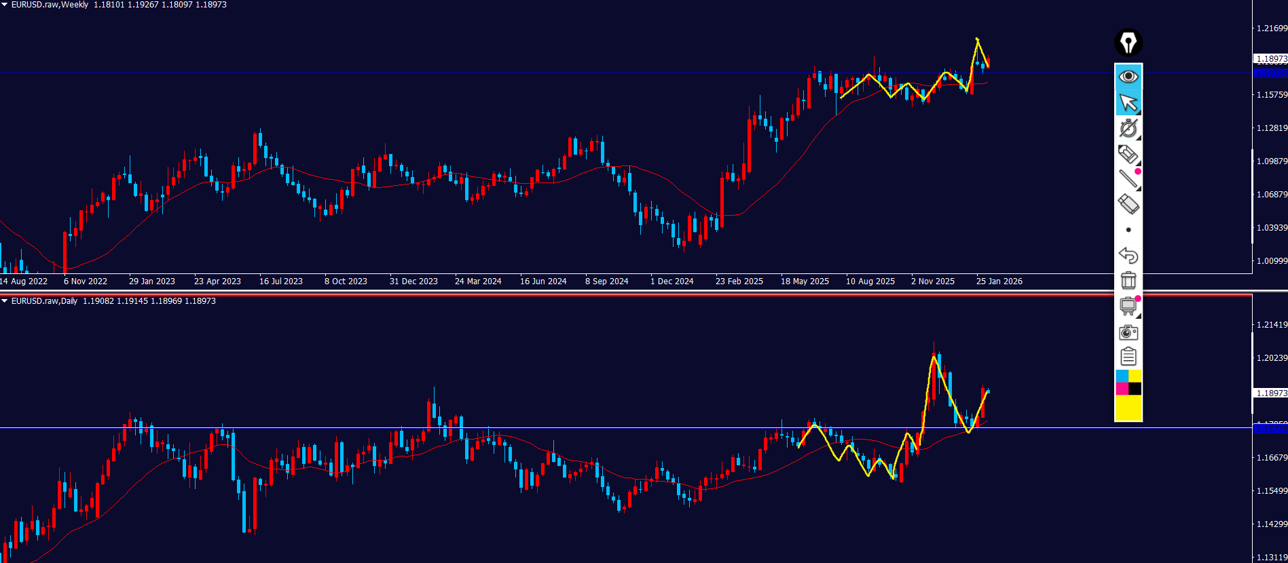Image resolution: width=1288 pixels, height=563 pixels.
Task: Click the Epic Pen nib logo button
Action: [1128, 43]
